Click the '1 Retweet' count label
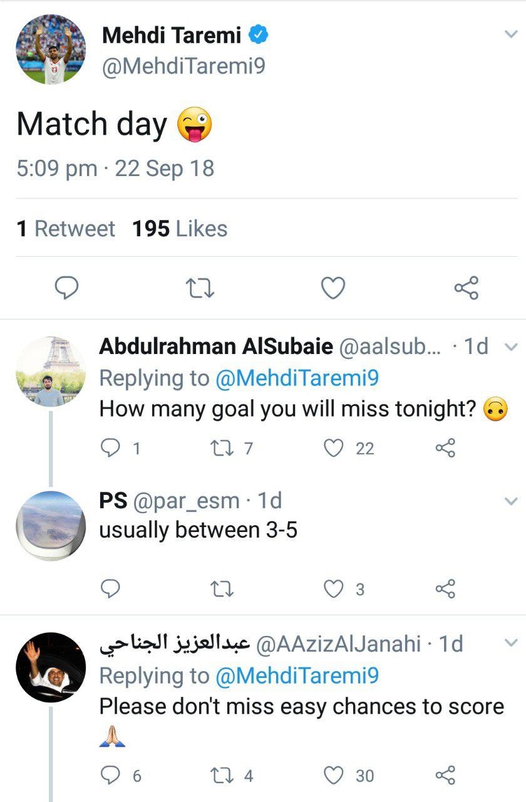This screenshot has height=802, width=526. pyautogui.click(x=66, y=229)
